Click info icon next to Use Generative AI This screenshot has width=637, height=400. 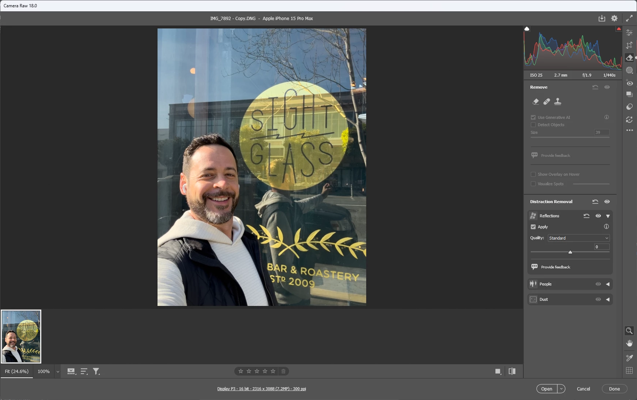point(606,117)
